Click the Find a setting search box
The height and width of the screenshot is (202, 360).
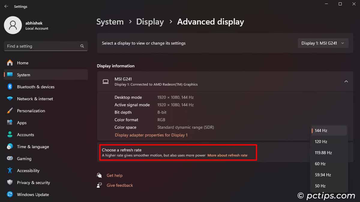42,46
